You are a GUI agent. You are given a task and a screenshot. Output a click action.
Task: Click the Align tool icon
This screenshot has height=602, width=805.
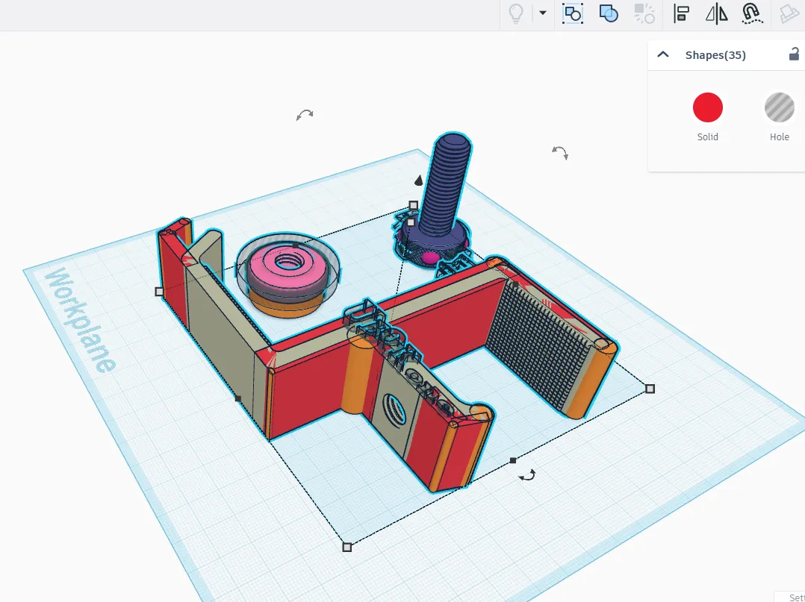click(x=681, y=14)
